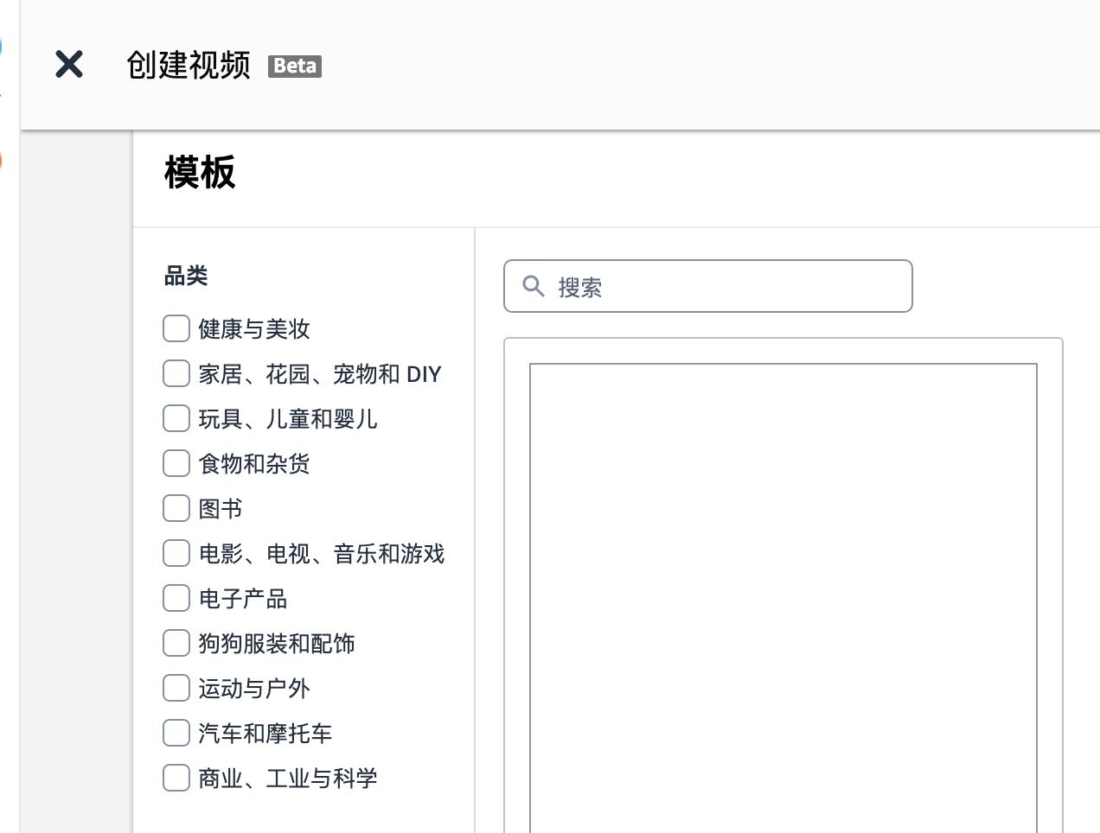Select the 运动与户外 category filter

click(176, 688)
